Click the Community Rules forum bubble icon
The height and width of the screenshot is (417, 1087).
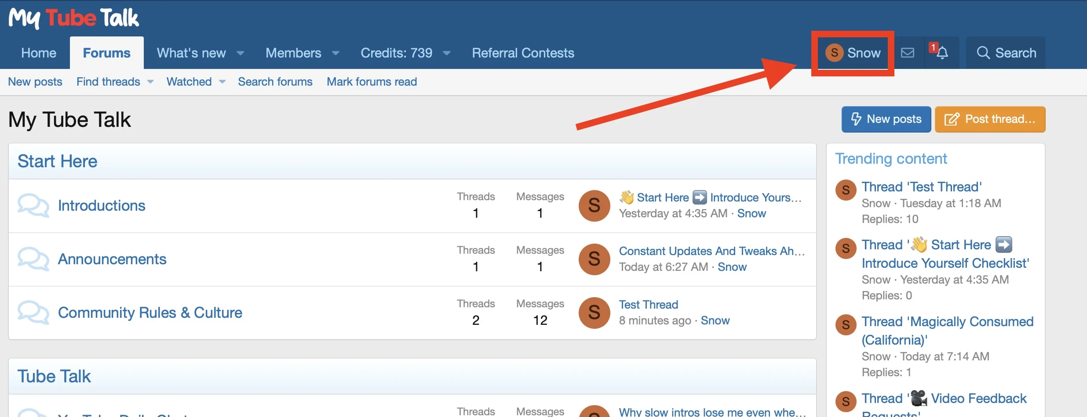pyautogui.click(x=33, y=313)
